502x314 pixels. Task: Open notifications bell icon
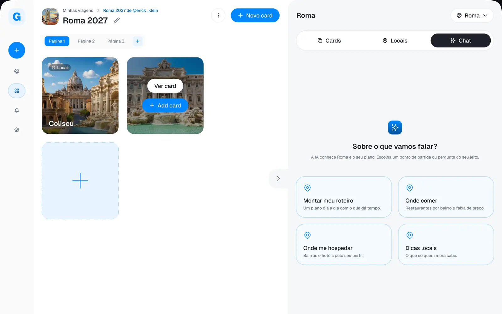point(17,110)
